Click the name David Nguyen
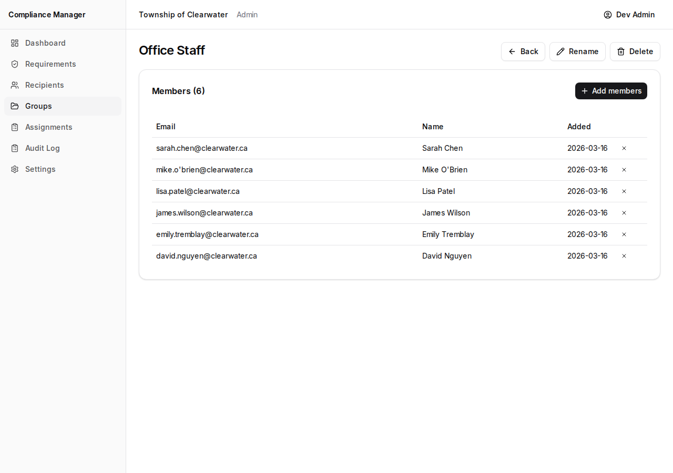 click(447, 256)
